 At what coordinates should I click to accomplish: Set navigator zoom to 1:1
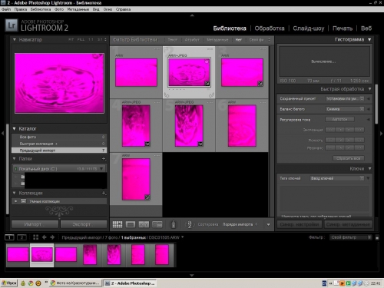coord(91,40)
